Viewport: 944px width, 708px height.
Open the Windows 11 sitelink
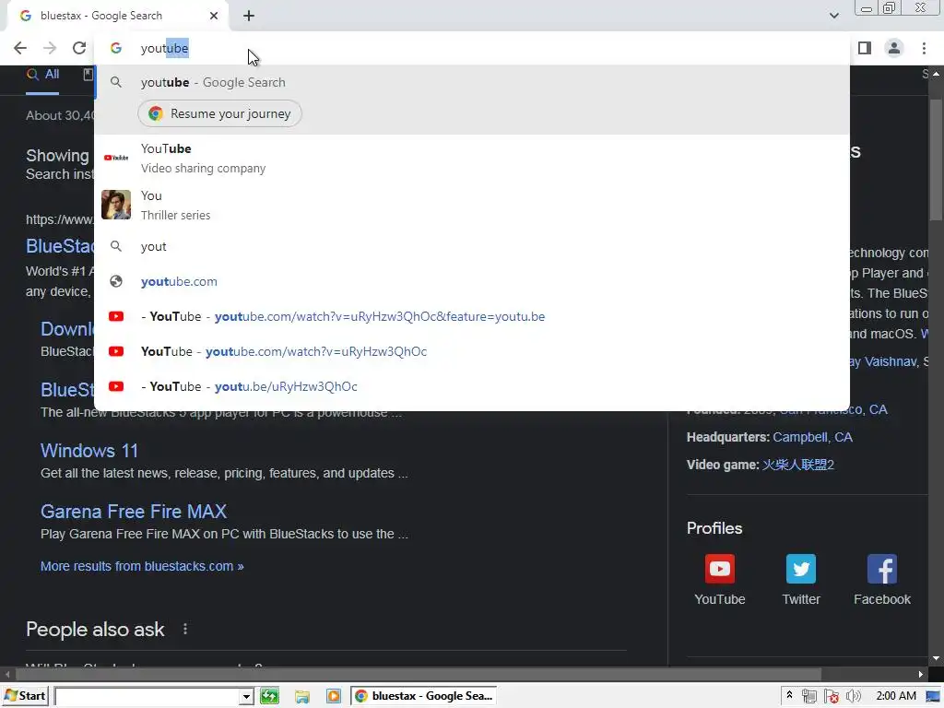(89, 450)
